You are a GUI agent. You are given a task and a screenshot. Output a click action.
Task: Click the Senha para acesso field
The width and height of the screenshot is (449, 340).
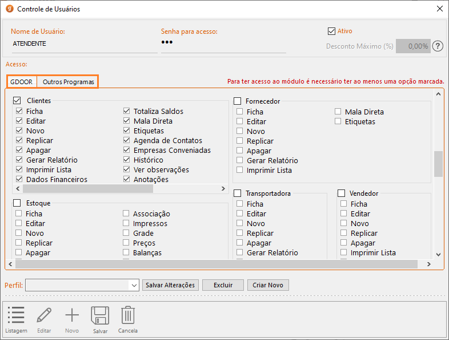pos(223,44)
